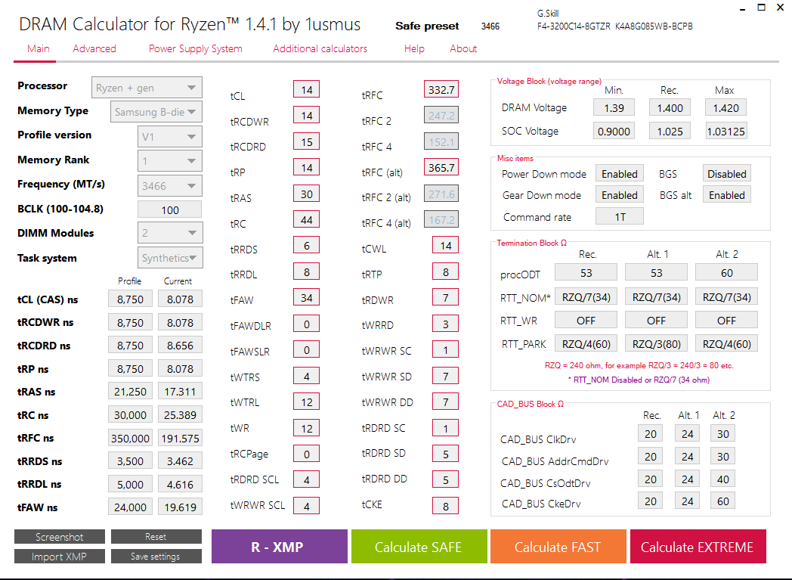Open the Help tab
The image size is (792, 580).
click(414, 48)
